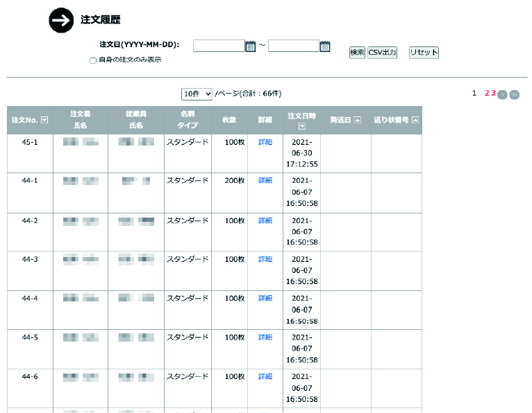Click the sort arrow beside 注文No.
This screenshot has height=413, width=532.
pos(45,121)
